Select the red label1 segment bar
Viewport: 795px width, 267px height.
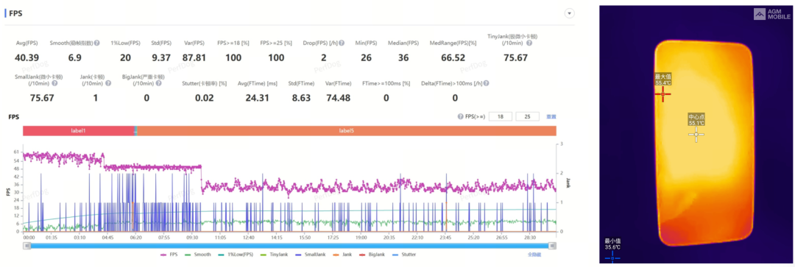click(78, 131)
